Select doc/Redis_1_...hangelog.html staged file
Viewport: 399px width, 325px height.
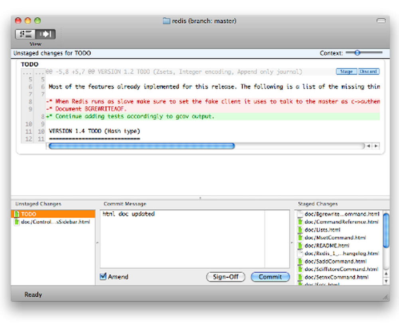[339, 254]
